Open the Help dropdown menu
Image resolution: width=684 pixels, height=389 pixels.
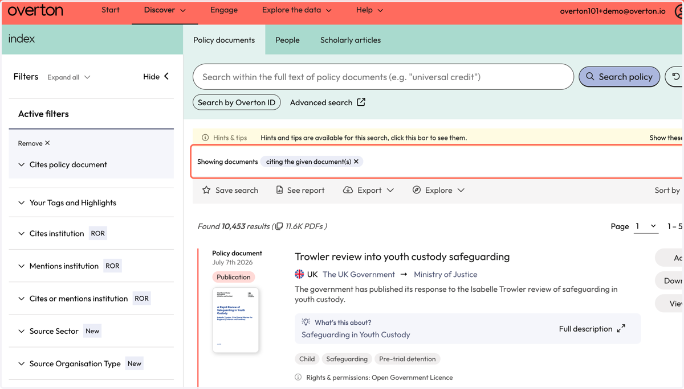coord(369,10)
